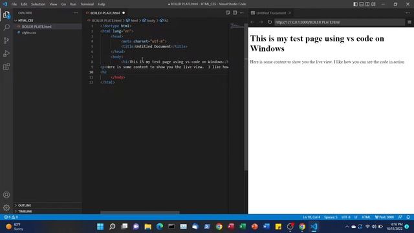Open the Extensions view
414x233 pixels.
pyautogui.click(x=6, y=67)
